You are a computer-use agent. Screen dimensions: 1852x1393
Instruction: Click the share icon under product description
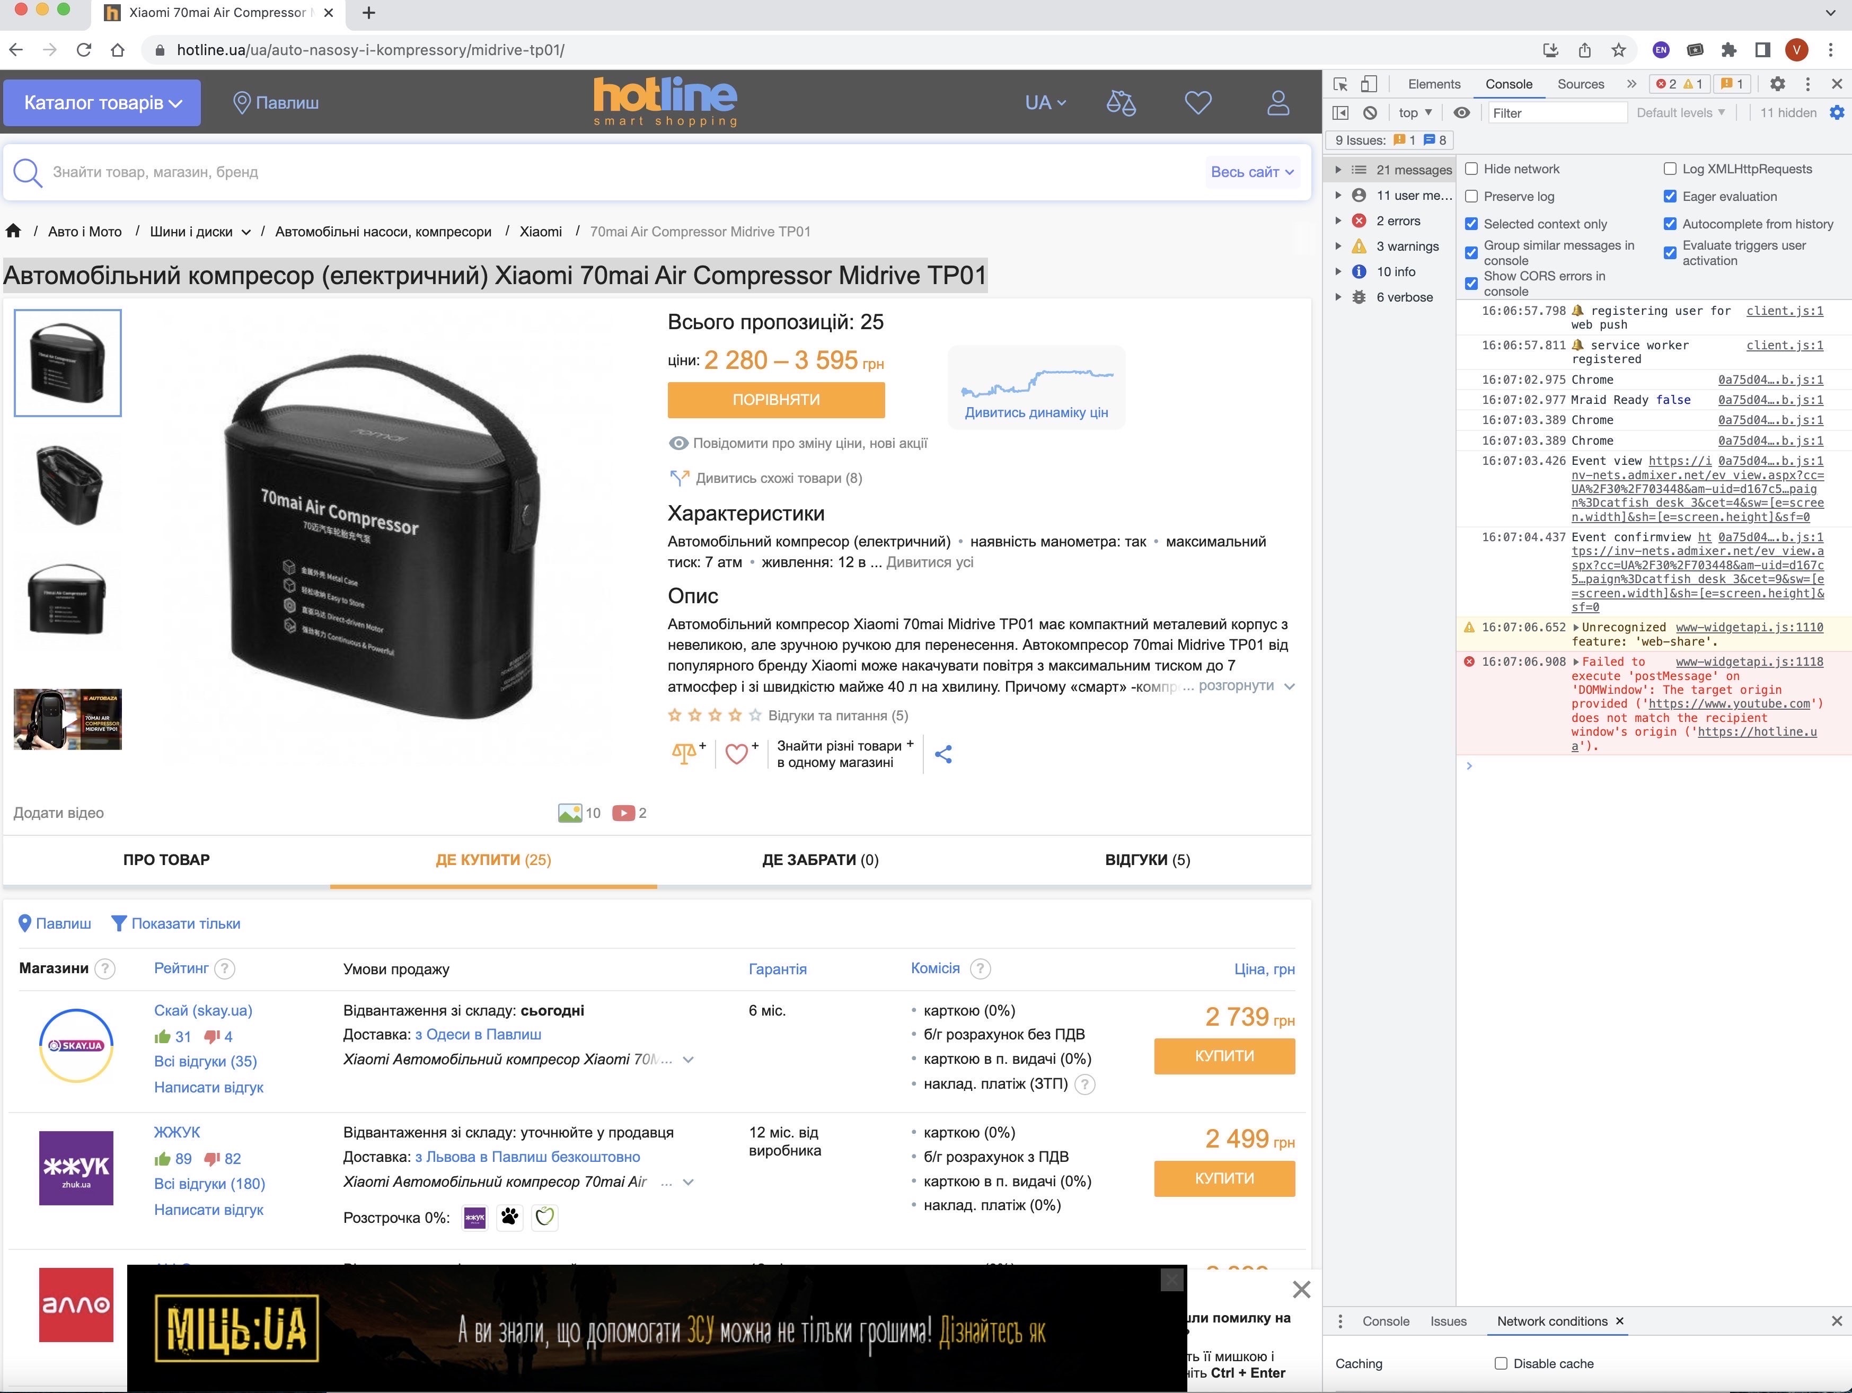943,754
